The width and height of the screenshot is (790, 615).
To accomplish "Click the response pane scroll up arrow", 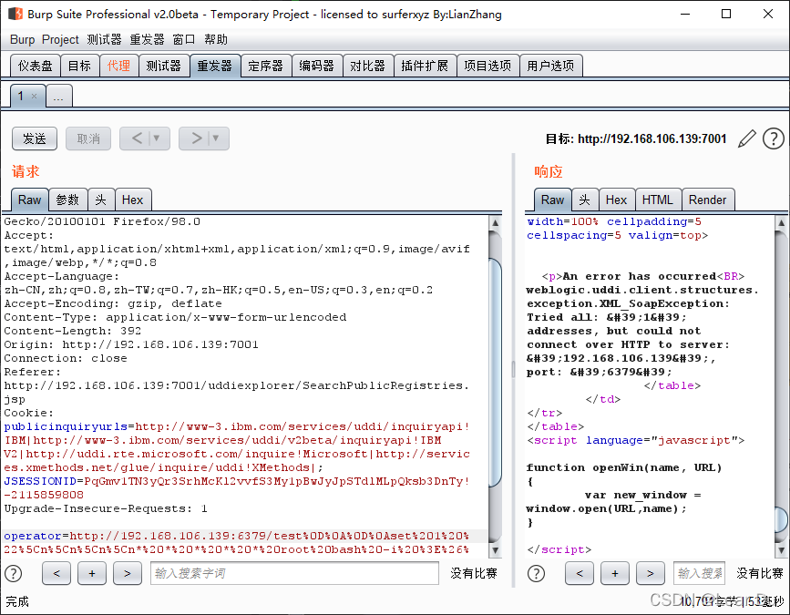I will click(782, 222).
